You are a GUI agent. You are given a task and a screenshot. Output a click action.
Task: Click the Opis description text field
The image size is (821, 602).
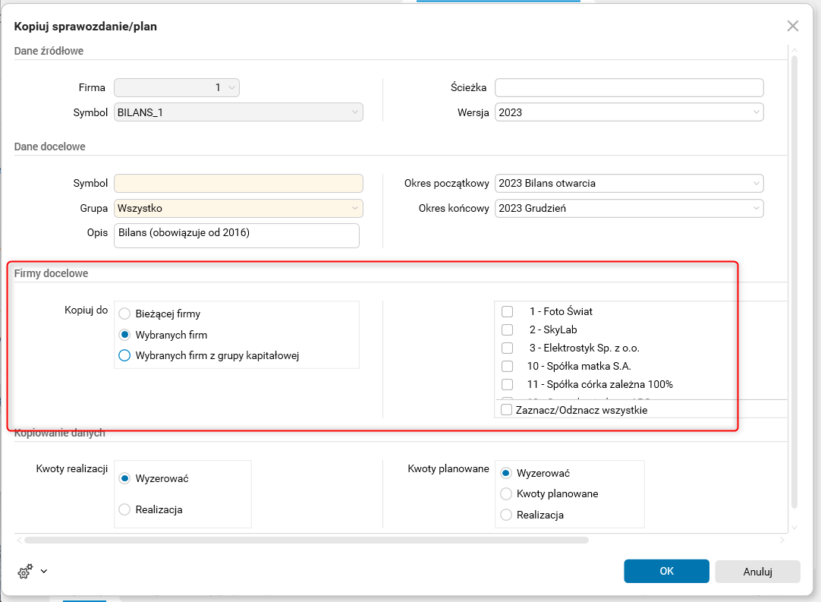[237, 235]
